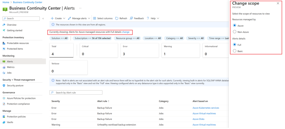
Task: Click the change scope link
Action: tap(126, 32)
